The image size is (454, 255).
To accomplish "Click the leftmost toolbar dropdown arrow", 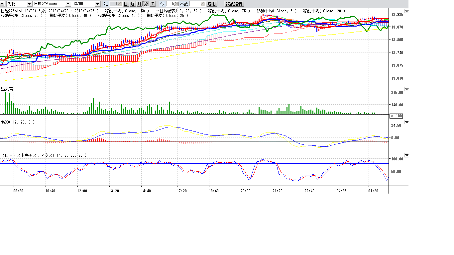I will coord(3,4).
